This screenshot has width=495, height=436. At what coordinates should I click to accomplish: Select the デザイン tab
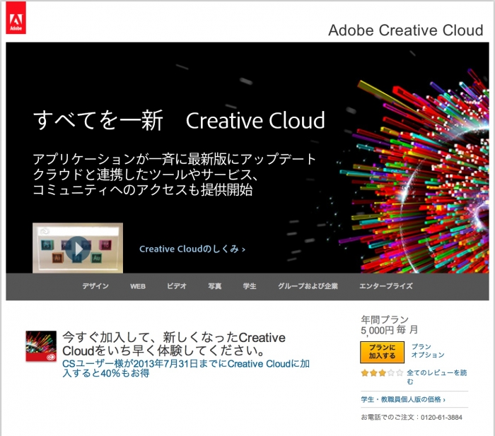95,286
